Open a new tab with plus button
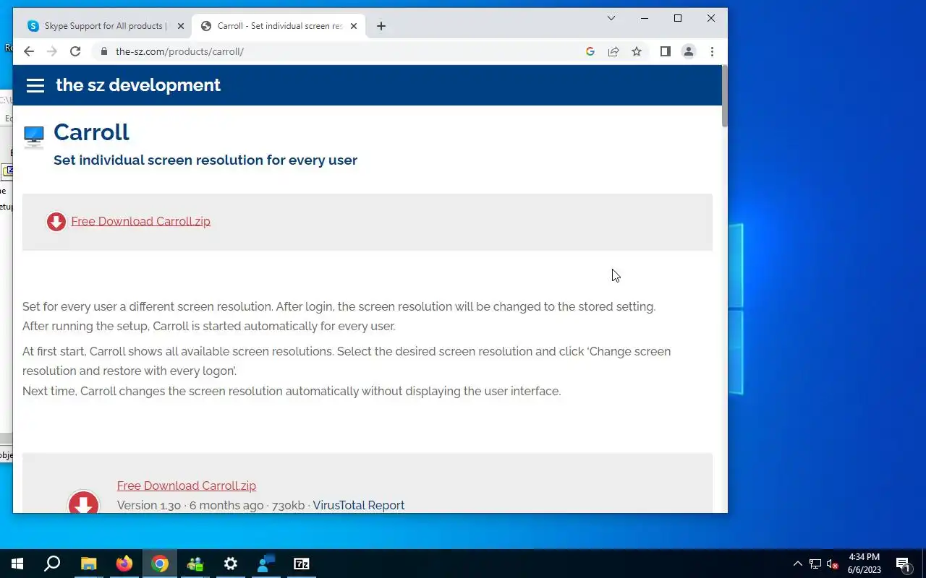 [381, 26]
